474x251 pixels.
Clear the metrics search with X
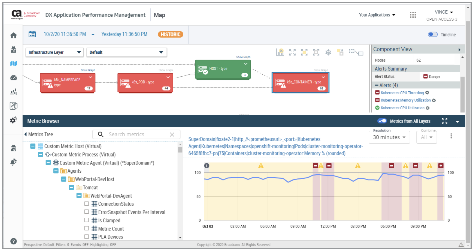click(172, 134)
